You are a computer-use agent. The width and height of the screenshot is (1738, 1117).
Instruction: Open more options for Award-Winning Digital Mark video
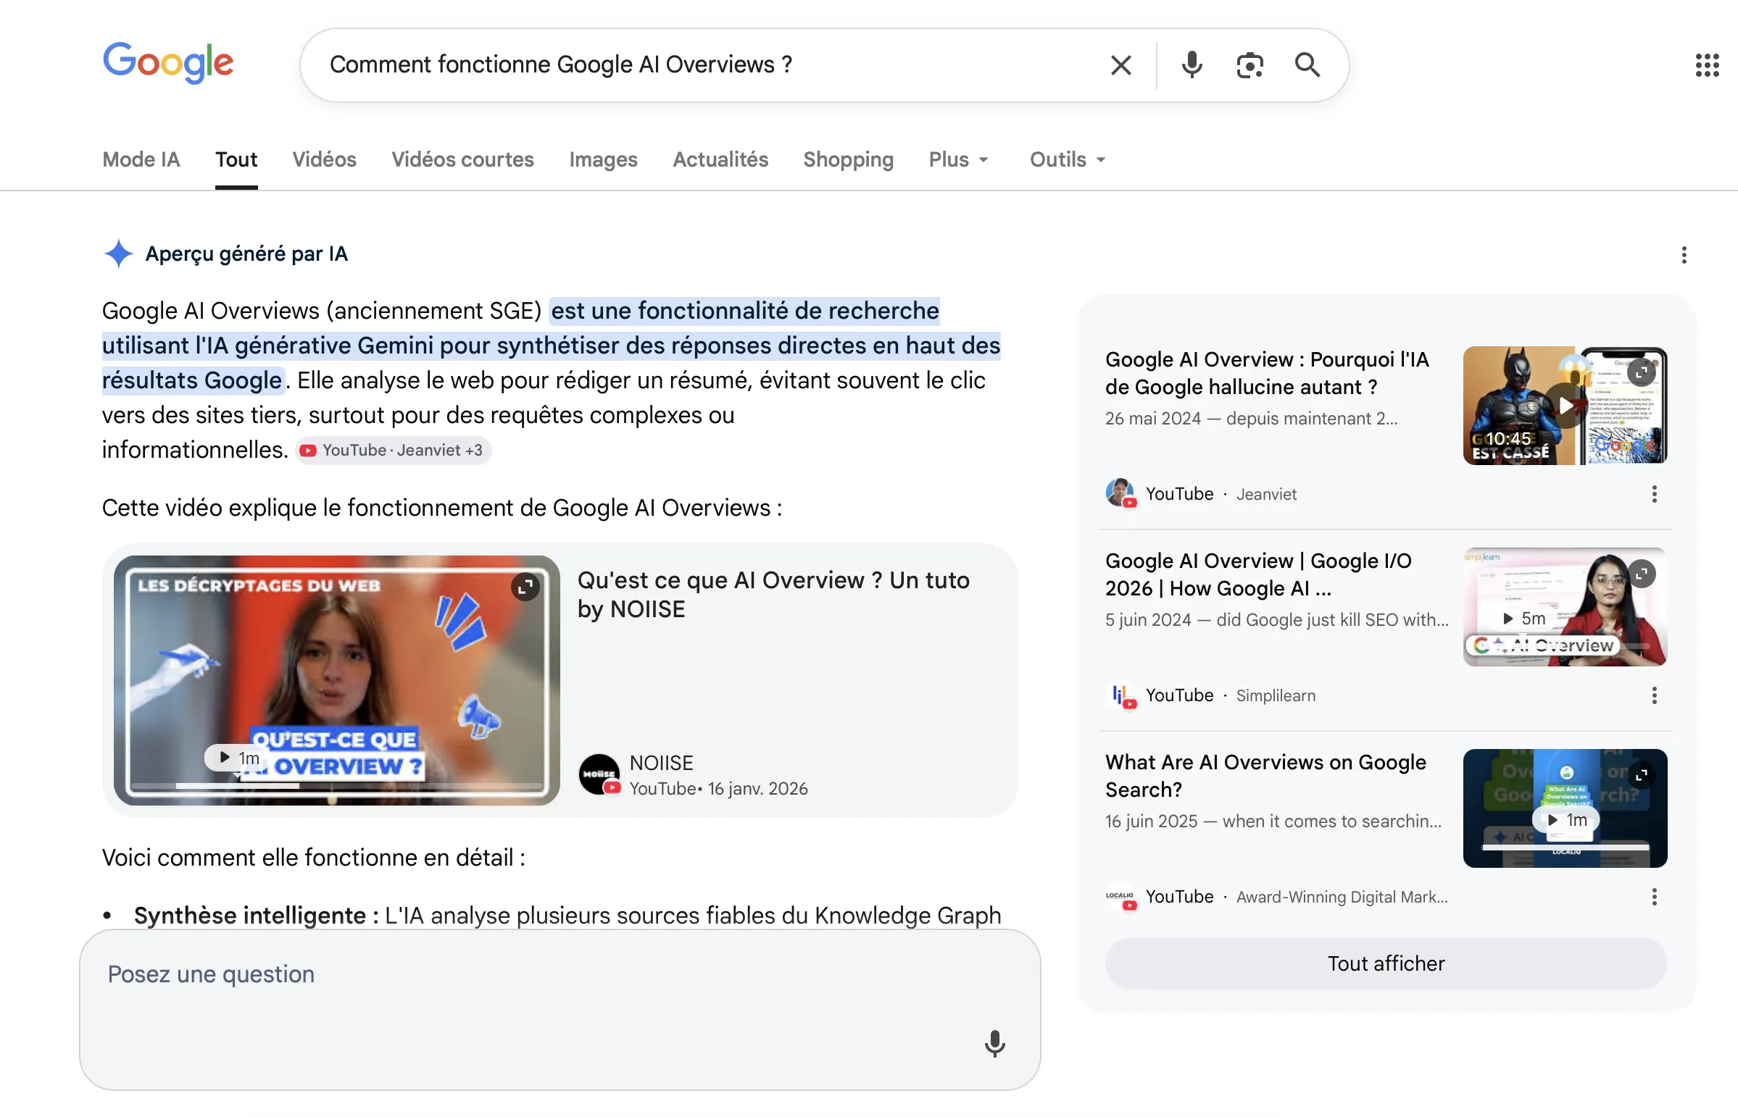pyautogui.click(x=1654, y=898)
